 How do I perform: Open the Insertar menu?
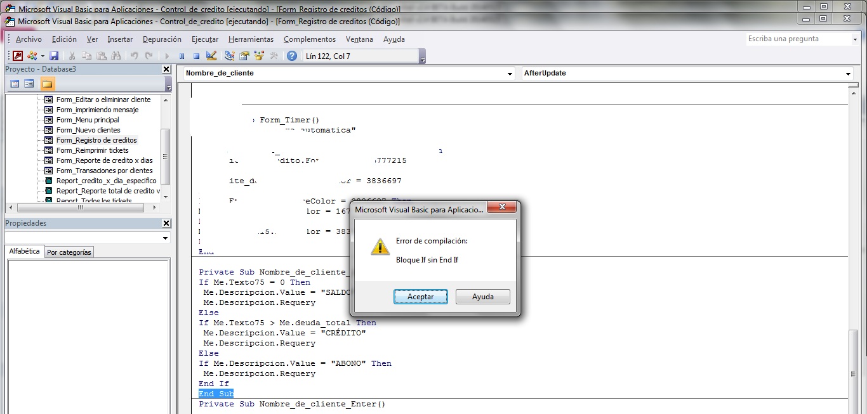point(120,39)
